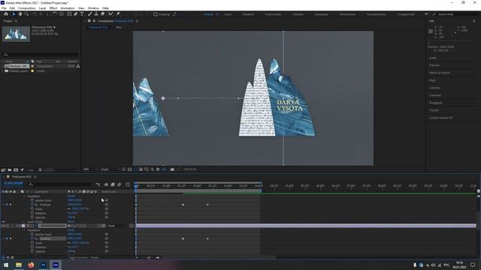Select the Hand tool
Image resolution: width=481 pixels, height=270 pixels.
(20, 14)
